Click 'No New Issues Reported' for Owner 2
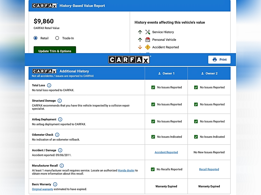 [209, 152]
